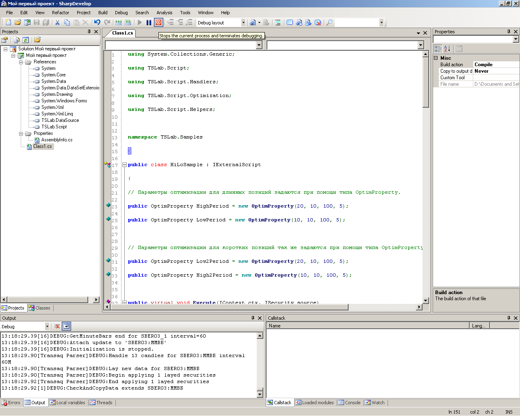Click the Stop debugging toolbar icon
520x416 pixels.
(158, 23)
